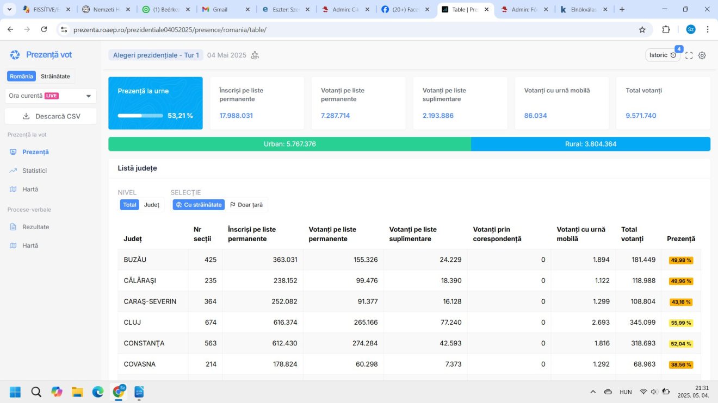
Task: Select the Total level toggle
Action: (x=129, y=205)
